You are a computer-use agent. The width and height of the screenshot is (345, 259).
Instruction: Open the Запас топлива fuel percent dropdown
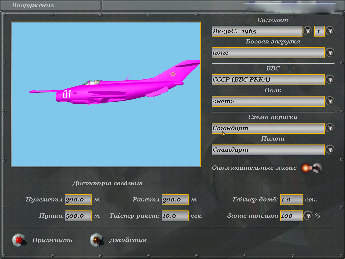coord(308,216)
